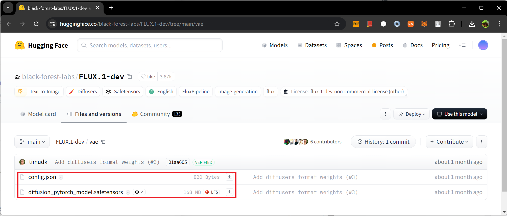Go to Posts in the navigation

(x=382, y=45)
